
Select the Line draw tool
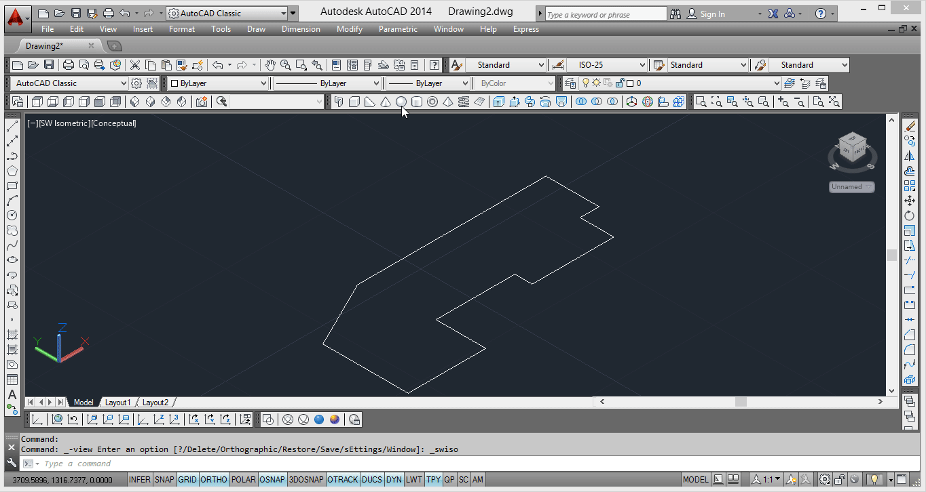tap(12, 126)
